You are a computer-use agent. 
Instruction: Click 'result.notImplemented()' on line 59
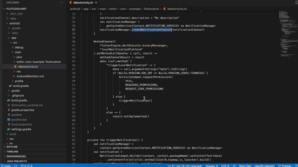pyautogui.click(x=131, y=116)
